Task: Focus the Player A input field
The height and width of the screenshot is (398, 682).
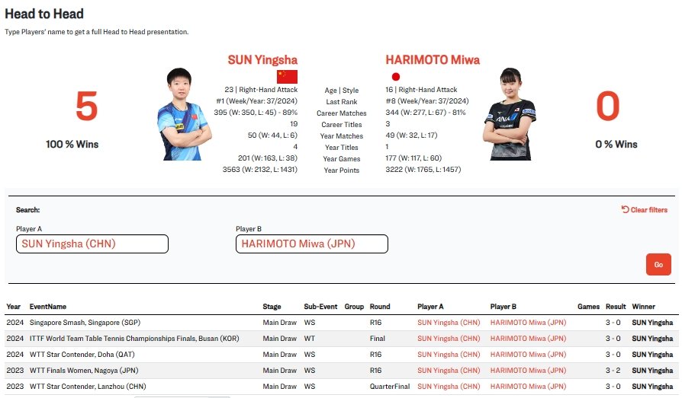Action: click(92, 244)
